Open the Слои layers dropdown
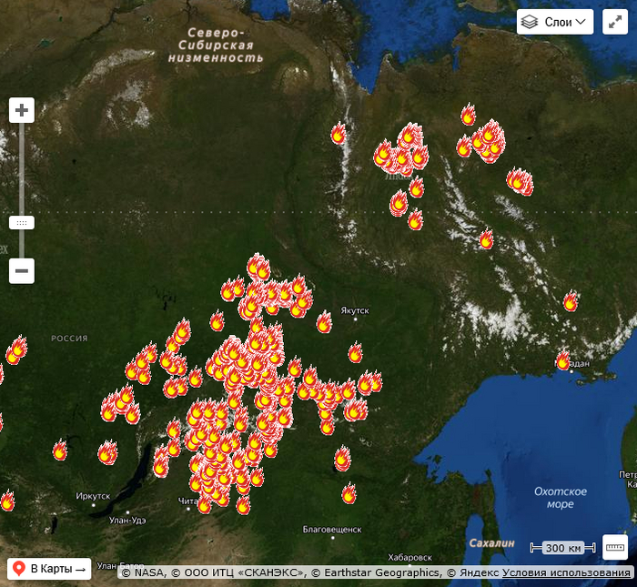The width and height of the screenshot is (637, 587). tap(554, 22)
